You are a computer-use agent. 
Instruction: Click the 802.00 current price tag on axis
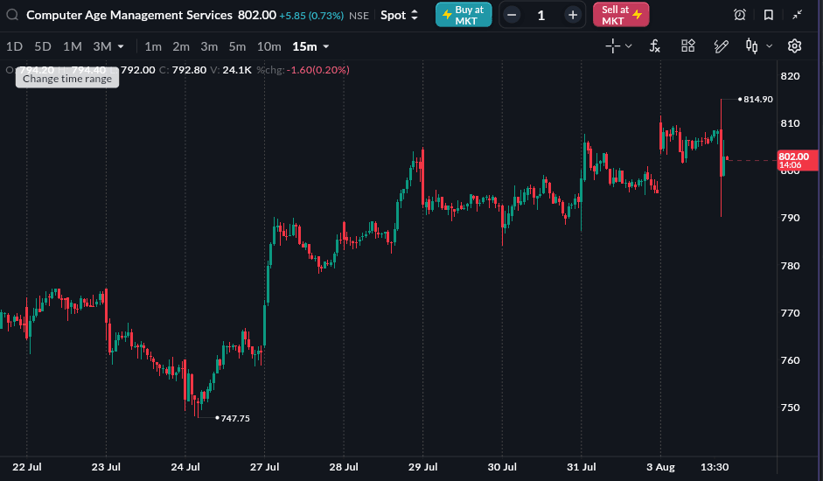coord(798,160)
